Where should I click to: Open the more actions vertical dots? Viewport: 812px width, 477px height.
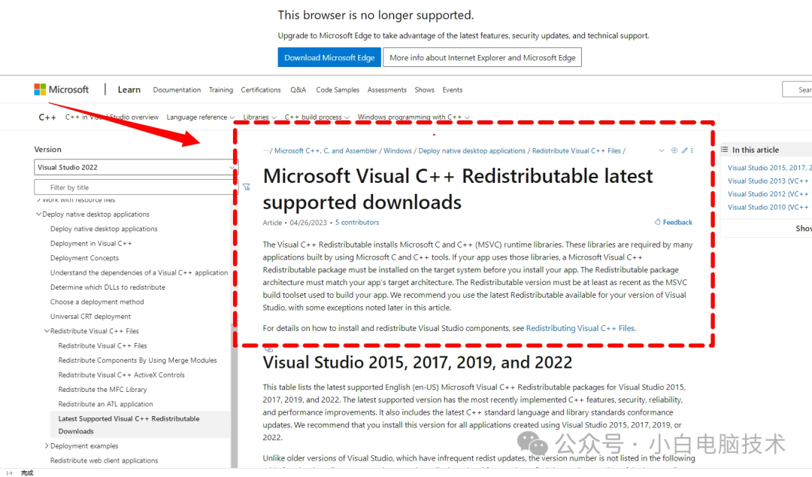(x=692, y=150)
